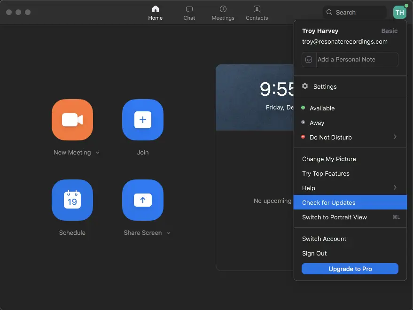Click Sign Out
This screenshot has width=413, height=310.
click(314, 253)
